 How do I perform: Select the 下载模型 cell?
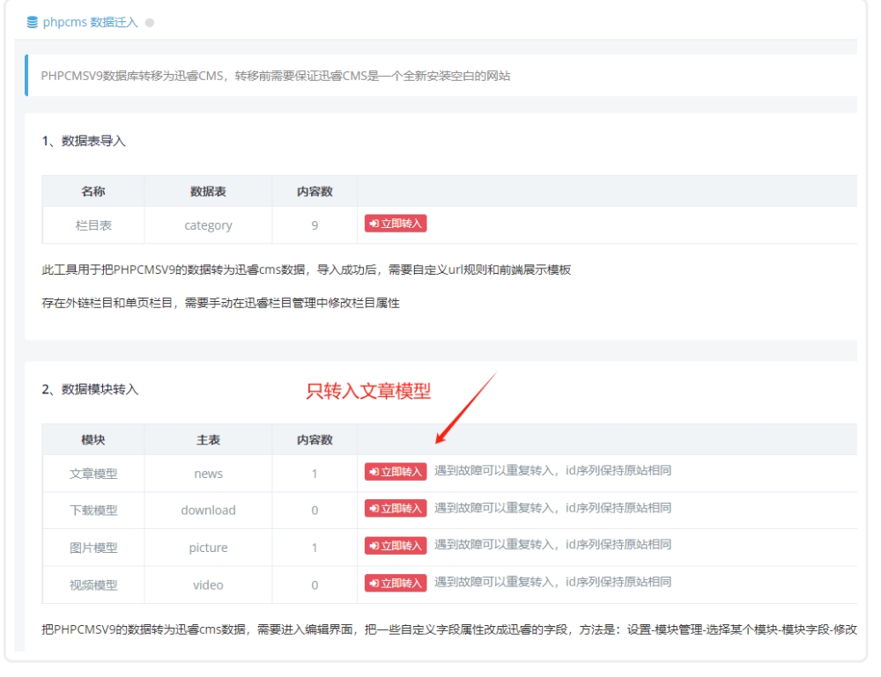click(x=93, y=511)
